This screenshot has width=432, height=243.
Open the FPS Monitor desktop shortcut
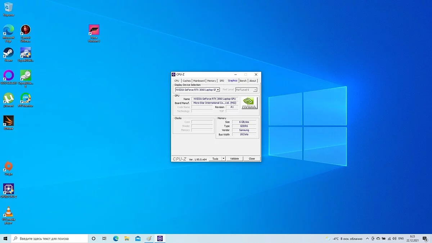[x=26, y=98]
